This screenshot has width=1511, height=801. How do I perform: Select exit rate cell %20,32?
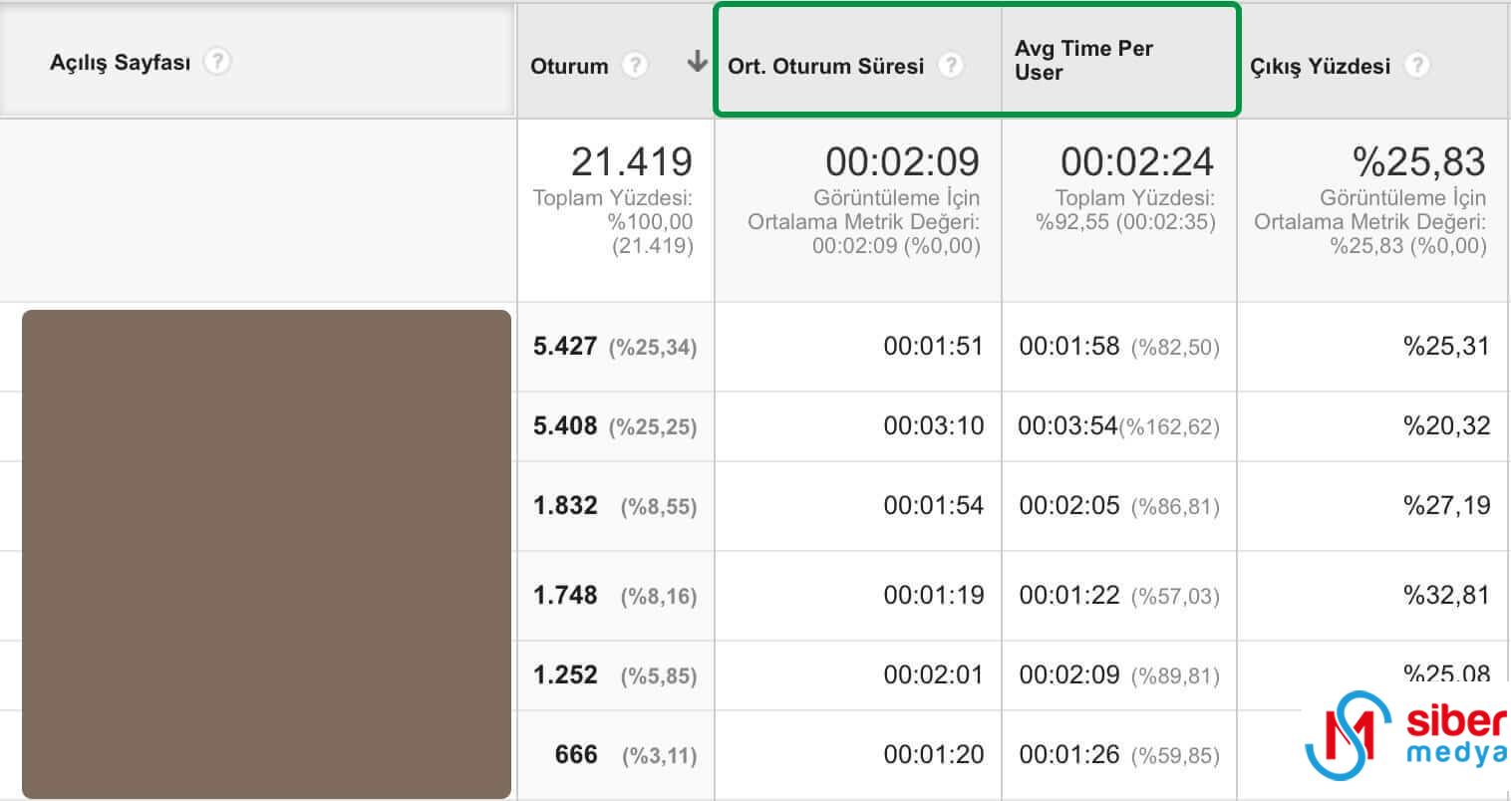click(x=1446, y=425)
